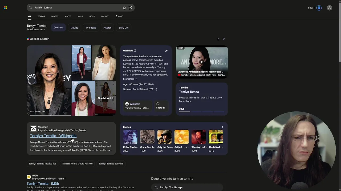The image size is (341, 191).
Task: Open red blazer standing photo thumbnail
Action: pos(82,63)
